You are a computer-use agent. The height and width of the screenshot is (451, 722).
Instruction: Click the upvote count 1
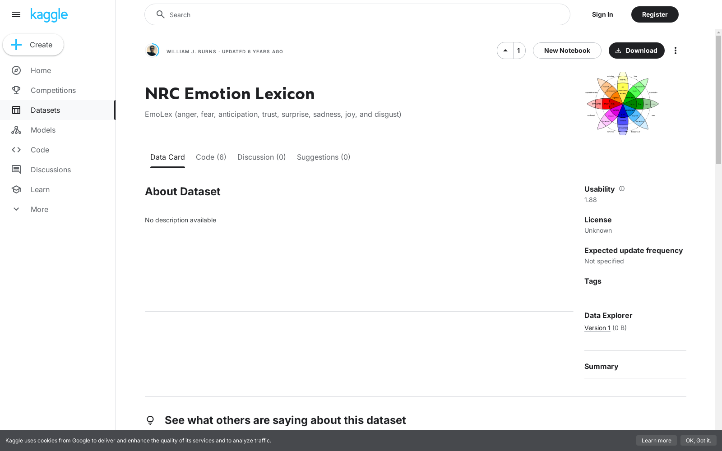[519, 51]
